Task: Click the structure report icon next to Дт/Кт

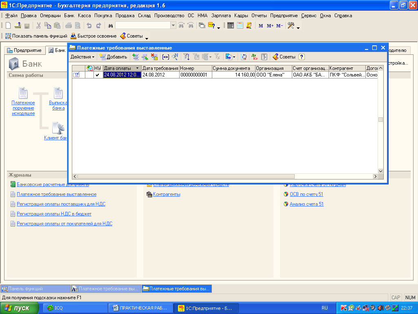Action: [x=264, y=57]
